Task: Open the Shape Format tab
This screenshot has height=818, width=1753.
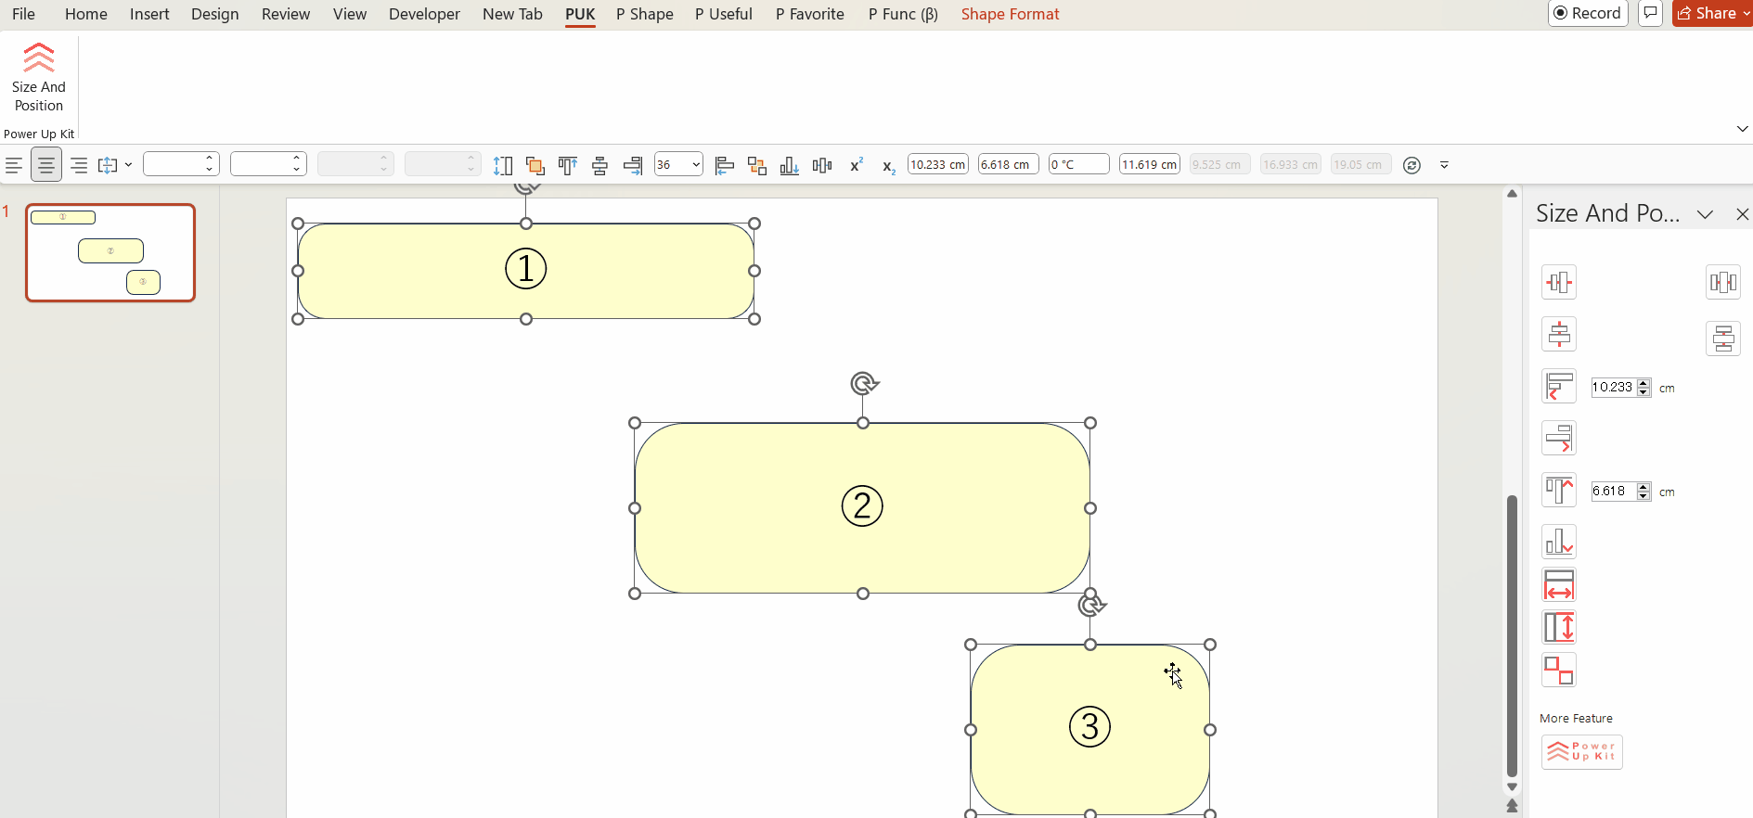Action: point(1010,14)
